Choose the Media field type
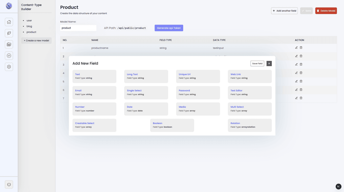Image resolution: width=344 pixels, height=192 pixels. (198, 109)
